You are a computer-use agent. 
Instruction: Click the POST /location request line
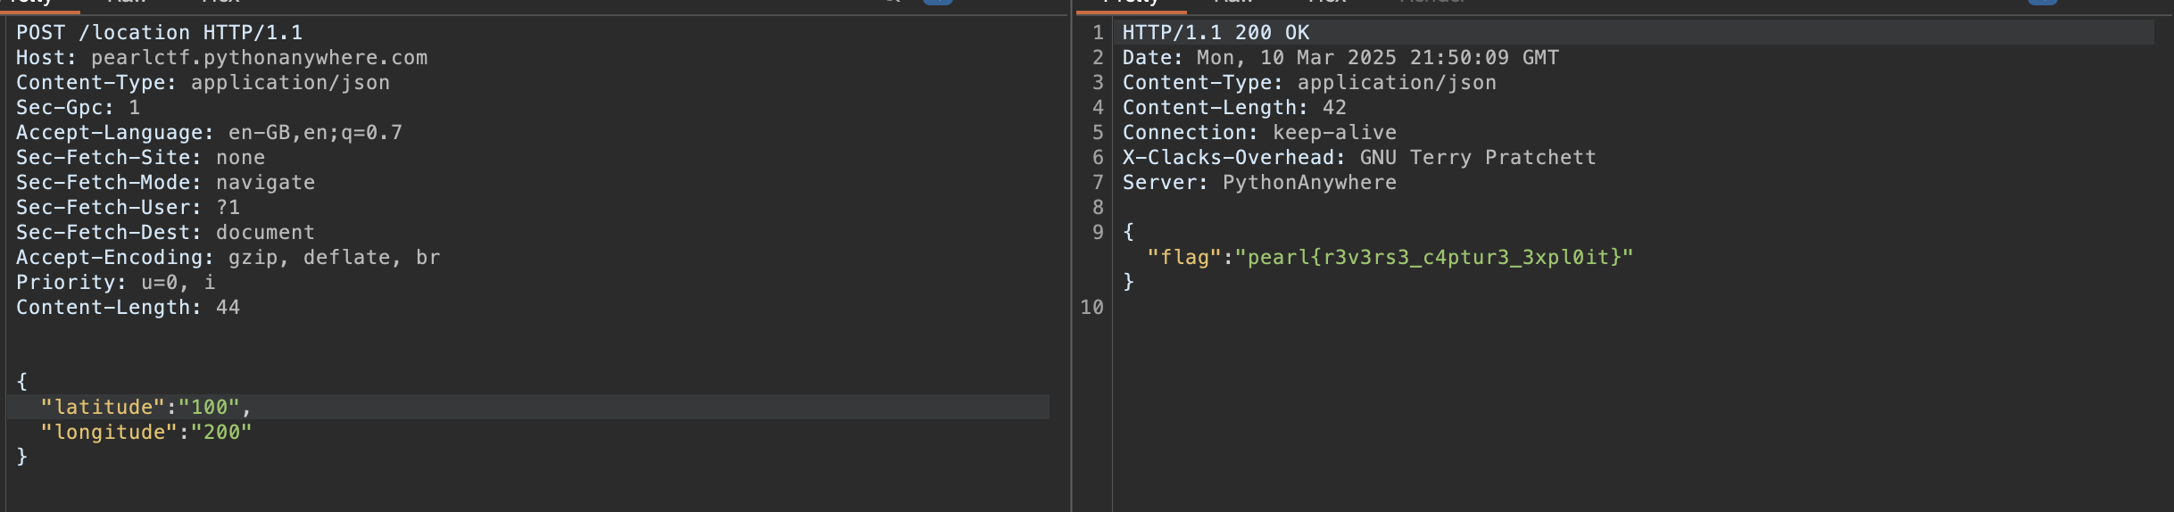point(159,33)
